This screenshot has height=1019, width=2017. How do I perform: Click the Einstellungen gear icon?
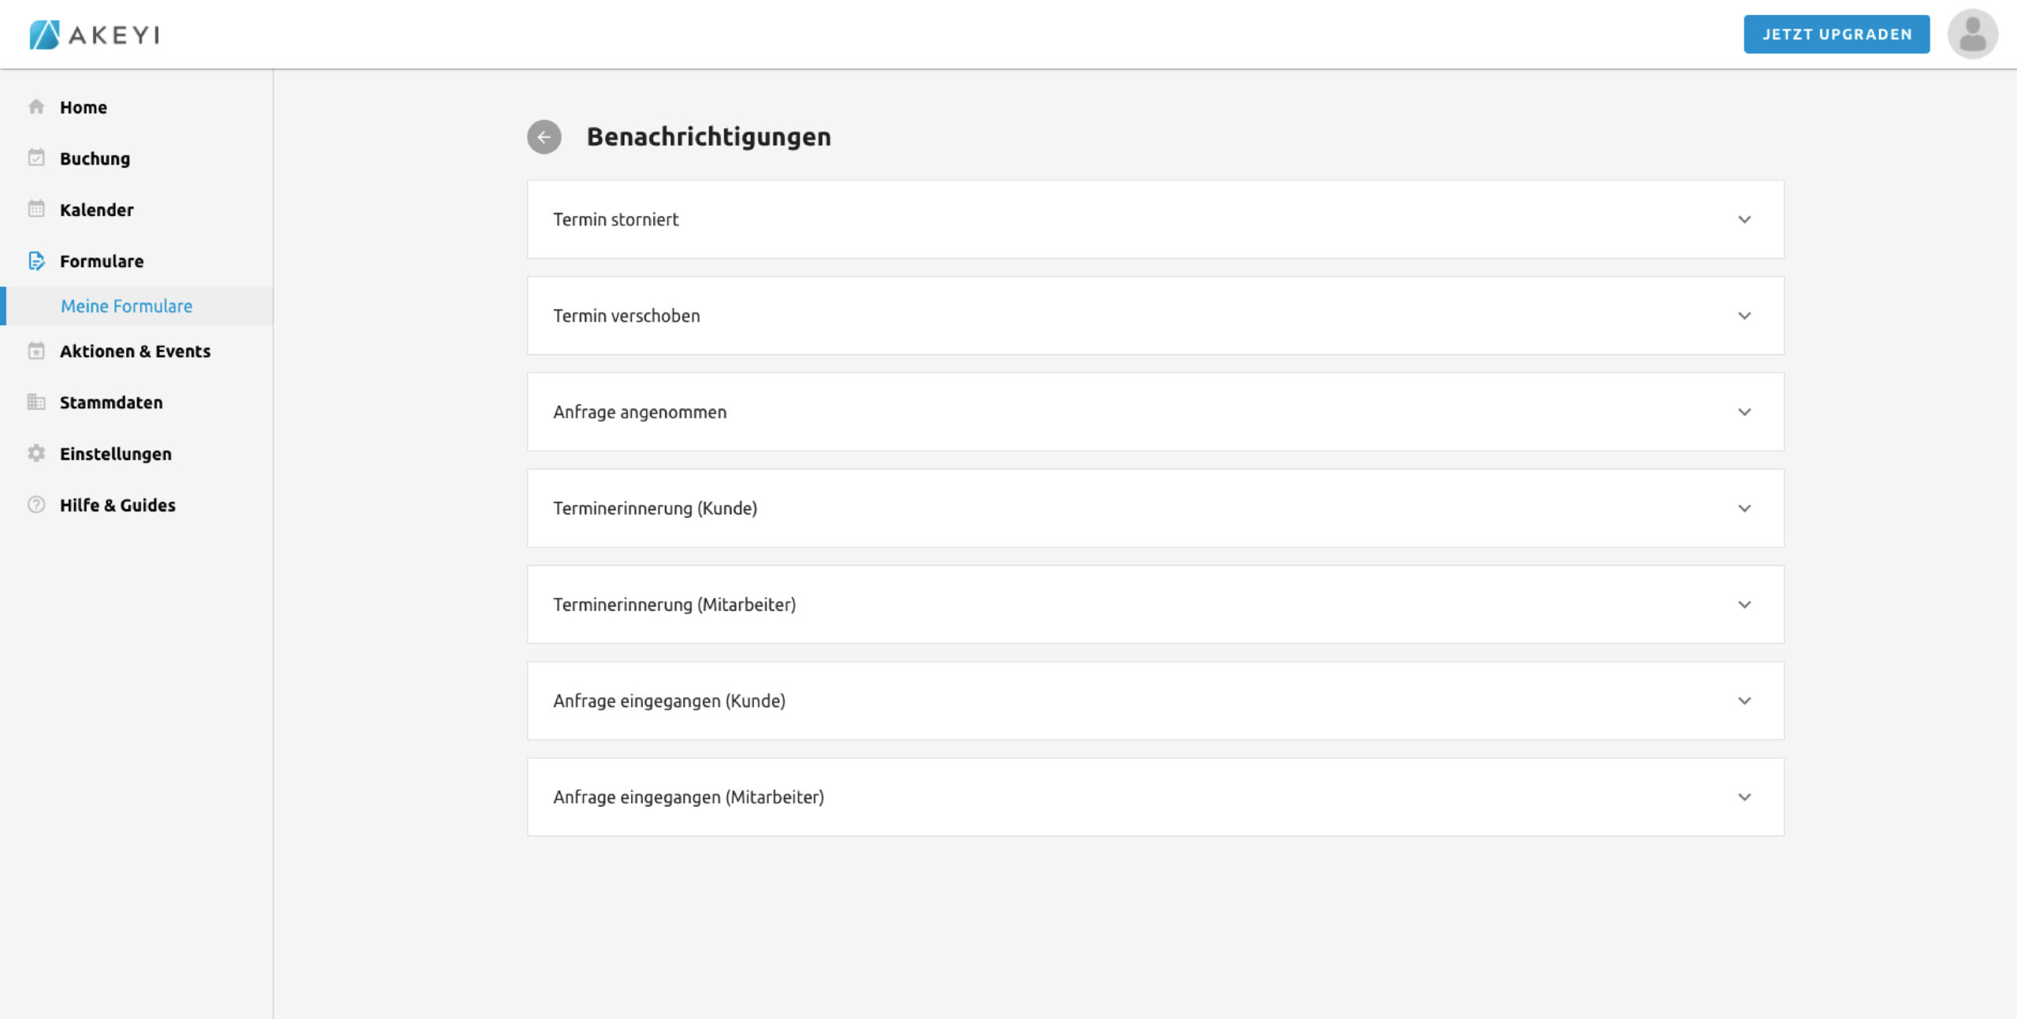click(36, 453)
